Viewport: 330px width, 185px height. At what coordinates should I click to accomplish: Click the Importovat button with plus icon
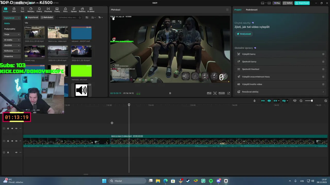[x=32, y=17]
